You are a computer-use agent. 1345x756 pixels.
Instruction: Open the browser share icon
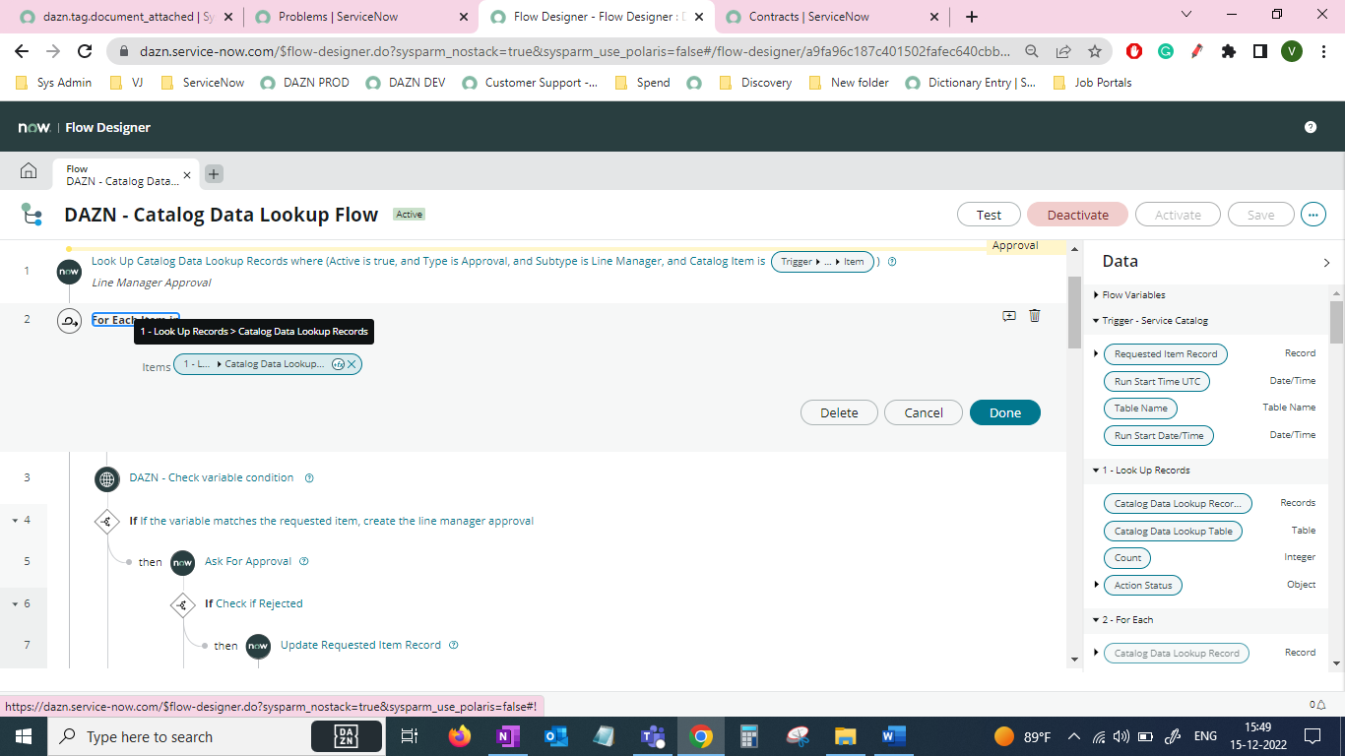pos(1063,51)
